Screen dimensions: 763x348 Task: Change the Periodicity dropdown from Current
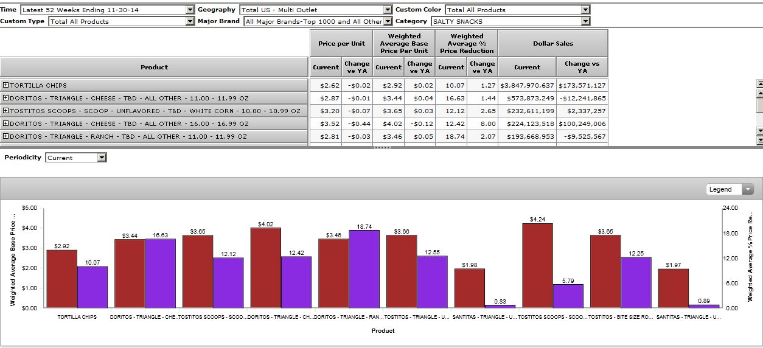point(102,158)
